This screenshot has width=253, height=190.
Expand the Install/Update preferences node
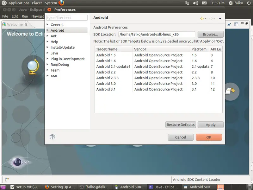tap(47, 47)
